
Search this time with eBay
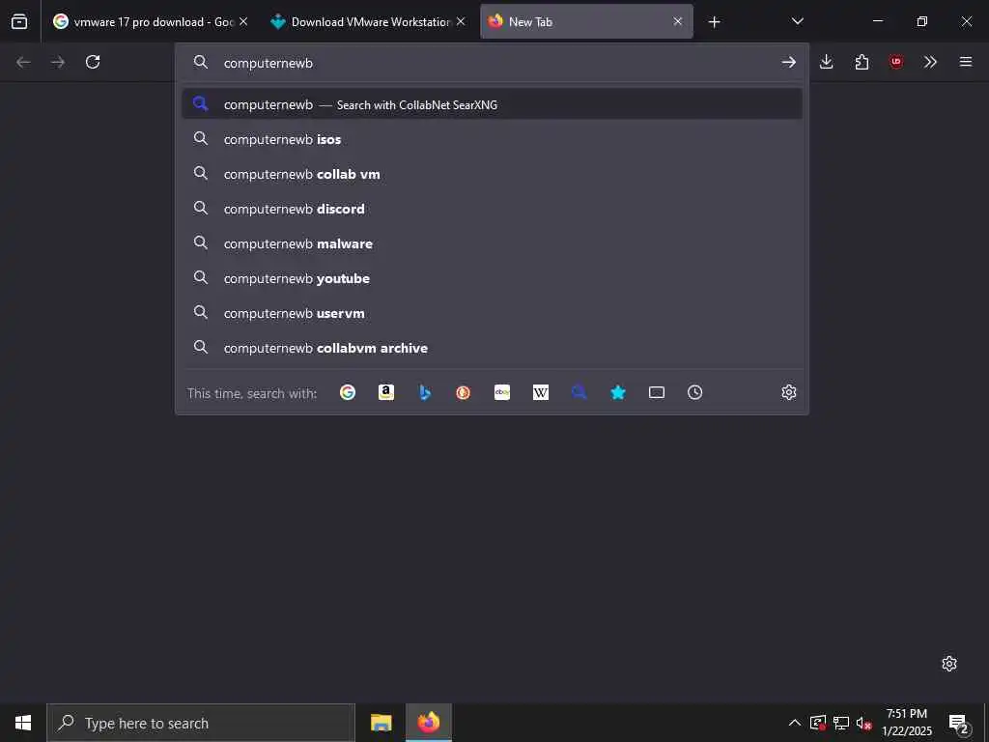502,392
